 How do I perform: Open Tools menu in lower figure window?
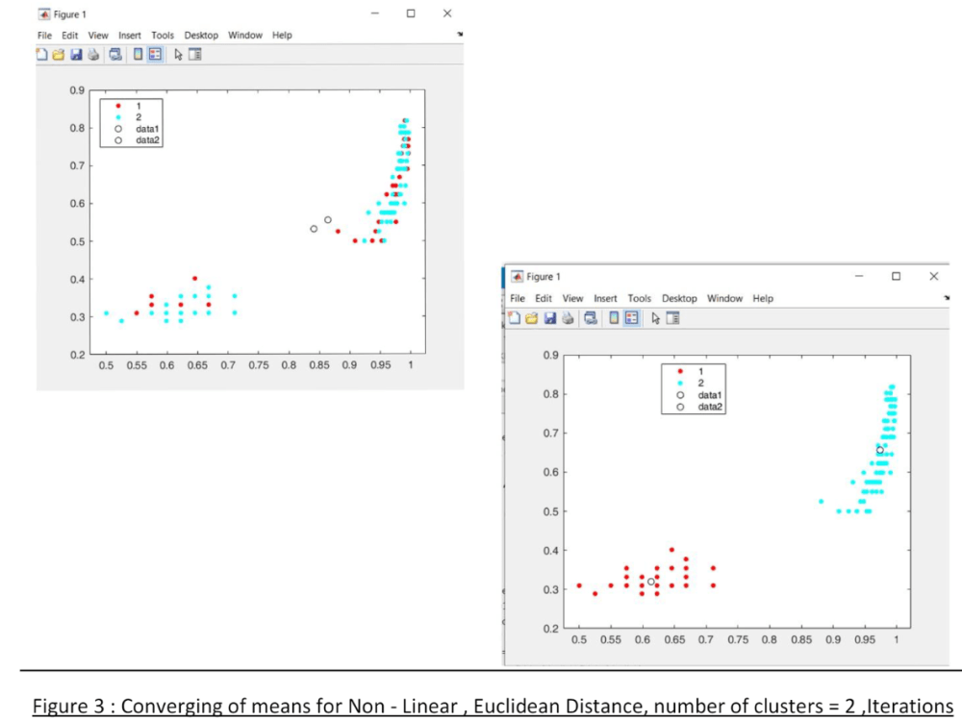[640, 299]
